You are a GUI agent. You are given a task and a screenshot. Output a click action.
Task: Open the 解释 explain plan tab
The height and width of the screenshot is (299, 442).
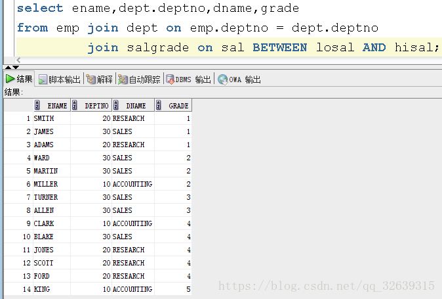click(99, 80)
